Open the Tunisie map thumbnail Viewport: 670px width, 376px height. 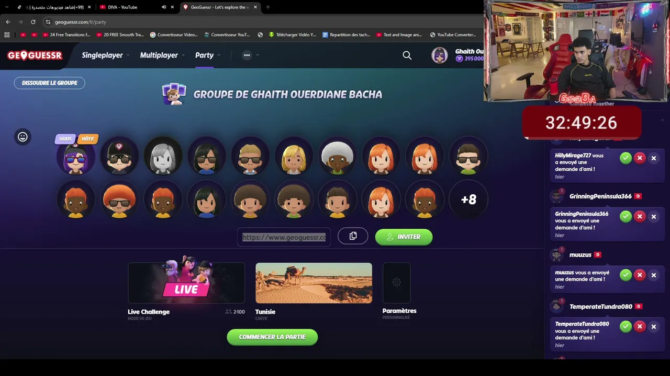pyautogui.click(x=314, y=283)
